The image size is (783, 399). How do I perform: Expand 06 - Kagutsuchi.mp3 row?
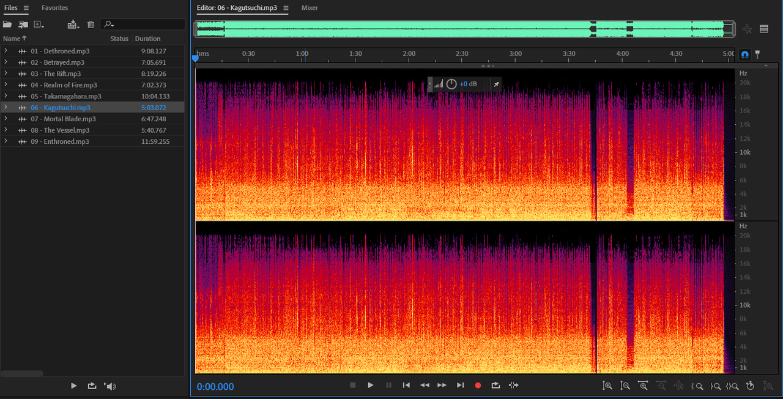coord(6,108)
